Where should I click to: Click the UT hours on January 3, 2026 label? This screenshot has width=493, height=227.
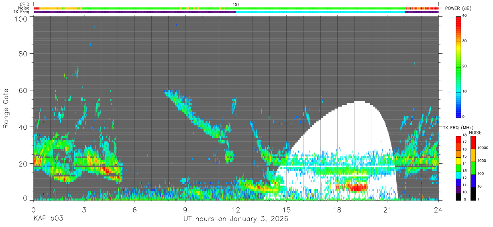pos(236,219)
